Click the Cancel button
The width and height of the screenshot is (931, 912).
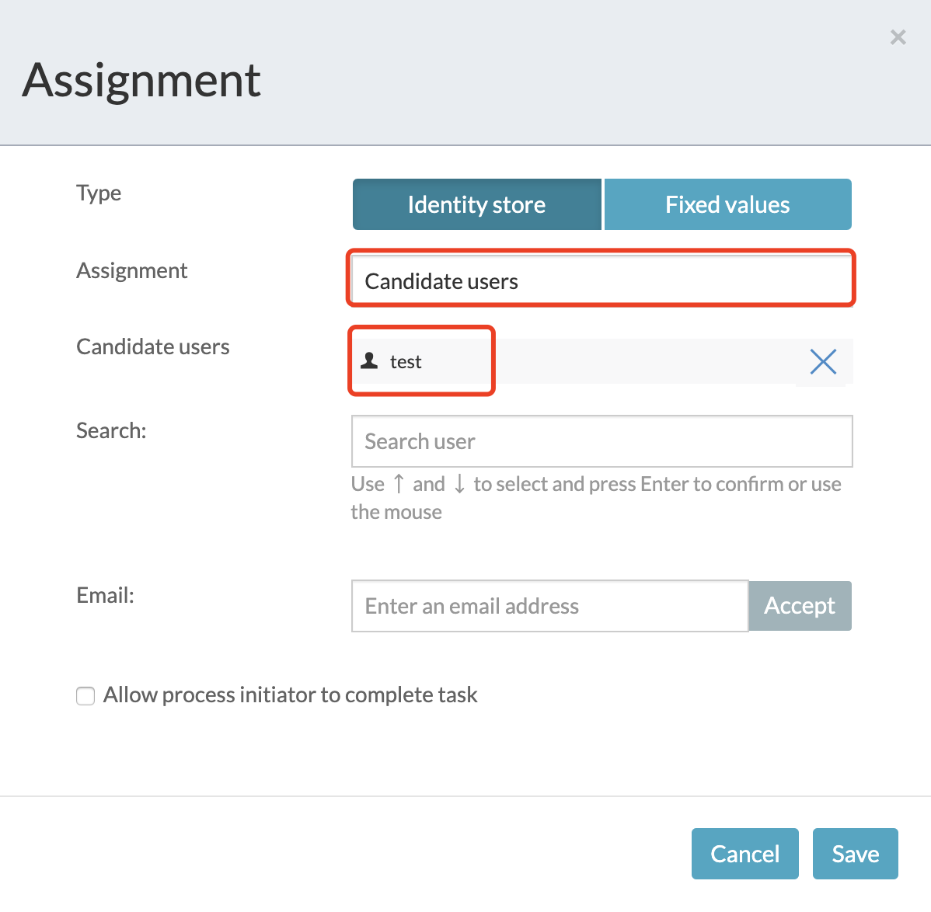pyautogui.click(x=745, y=853)
